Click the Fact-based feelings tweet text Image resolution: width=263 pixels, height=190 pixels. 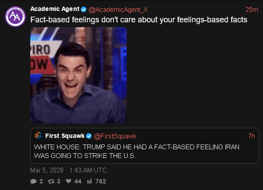[x=139, y=20]
